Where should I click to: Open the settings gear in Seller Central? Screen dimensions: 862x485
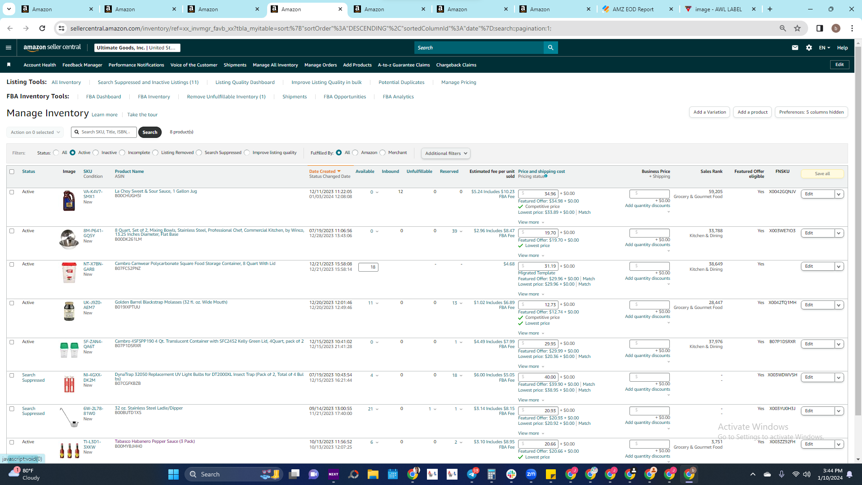[x=809, y=48]
